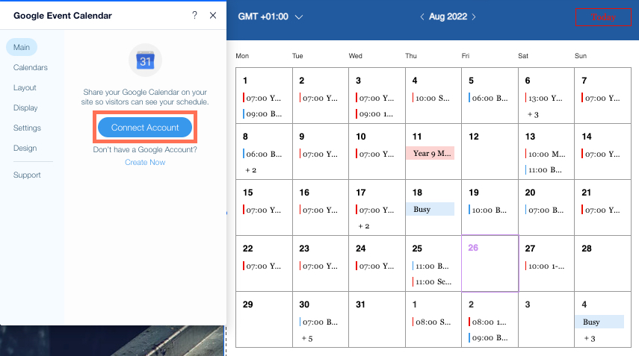The height and width of the screenshot is (356, 639).
Task: Expand +2 more events on August 17
Action: click(363, 226)
